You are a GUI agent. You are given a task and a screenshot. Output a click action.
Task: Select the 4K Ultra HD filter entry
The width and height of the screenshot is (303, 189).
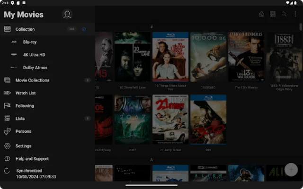pos(47,55)
